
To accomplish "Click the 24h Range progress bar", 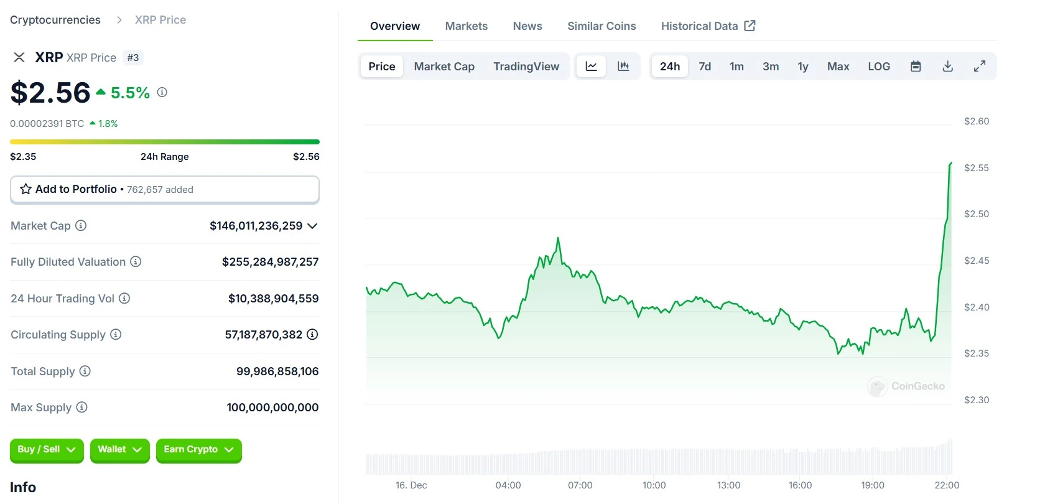I will [x=165, y=142].
